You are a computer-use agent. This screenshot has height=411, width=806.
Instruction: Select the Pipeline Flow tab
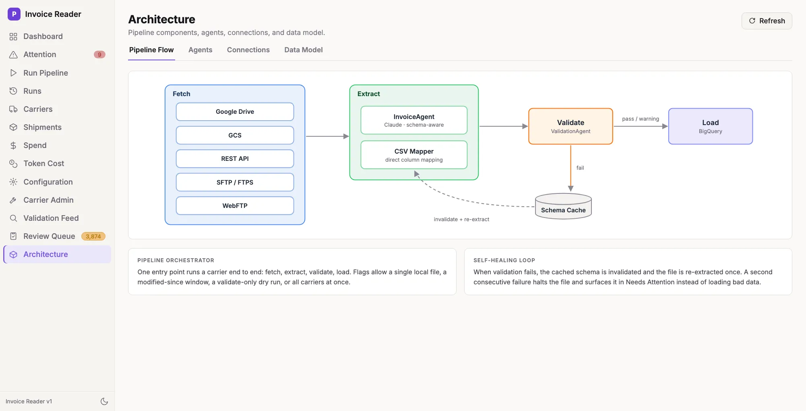(151, 50)
